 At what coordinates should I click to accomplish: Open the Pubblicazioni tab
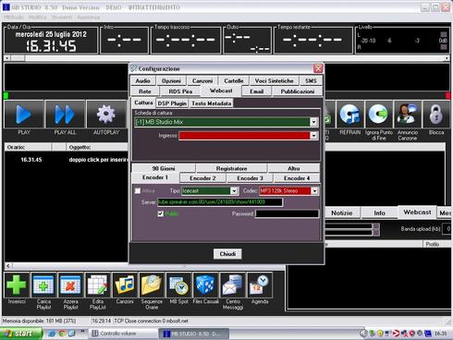pos(298,91)
